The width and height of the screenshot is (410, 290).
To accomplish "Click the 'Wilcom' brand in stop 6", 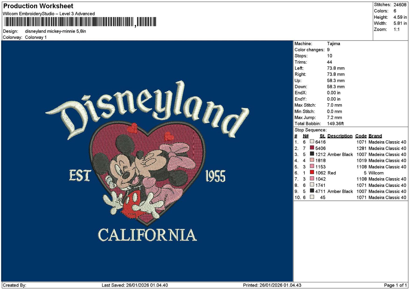I will pyautogui.click(x=376, y=173).
